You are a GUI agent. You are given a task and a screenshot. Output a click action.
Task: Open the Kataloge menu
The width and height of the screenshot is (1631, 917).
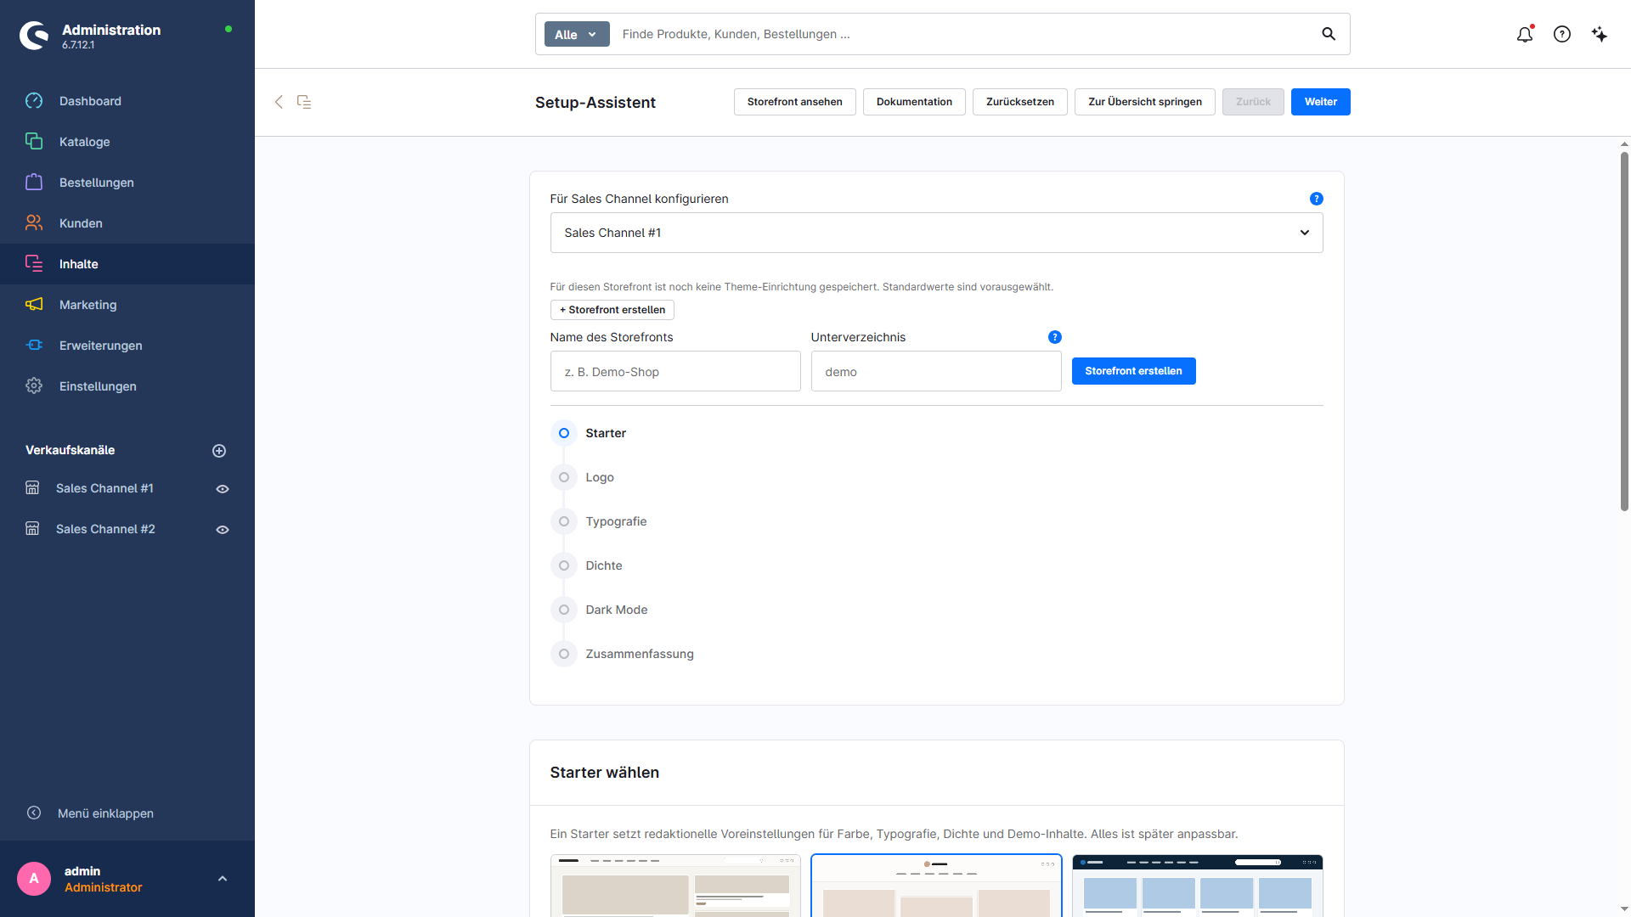click(x=127, y=142)
